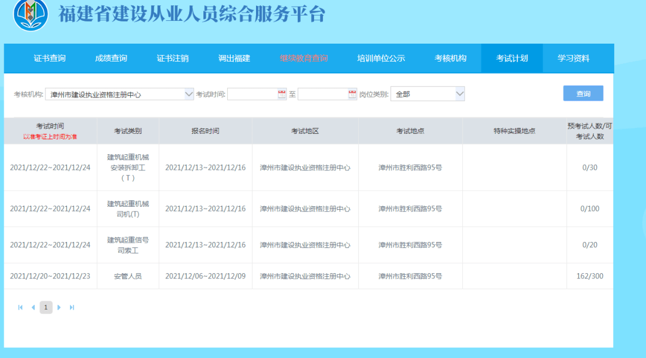Go to first page of results
646x358 pixels.
[x=20, y=307]
